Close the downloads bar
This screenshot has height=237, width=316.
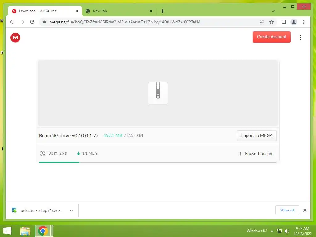pyautogui.click(x=305, y=210)
